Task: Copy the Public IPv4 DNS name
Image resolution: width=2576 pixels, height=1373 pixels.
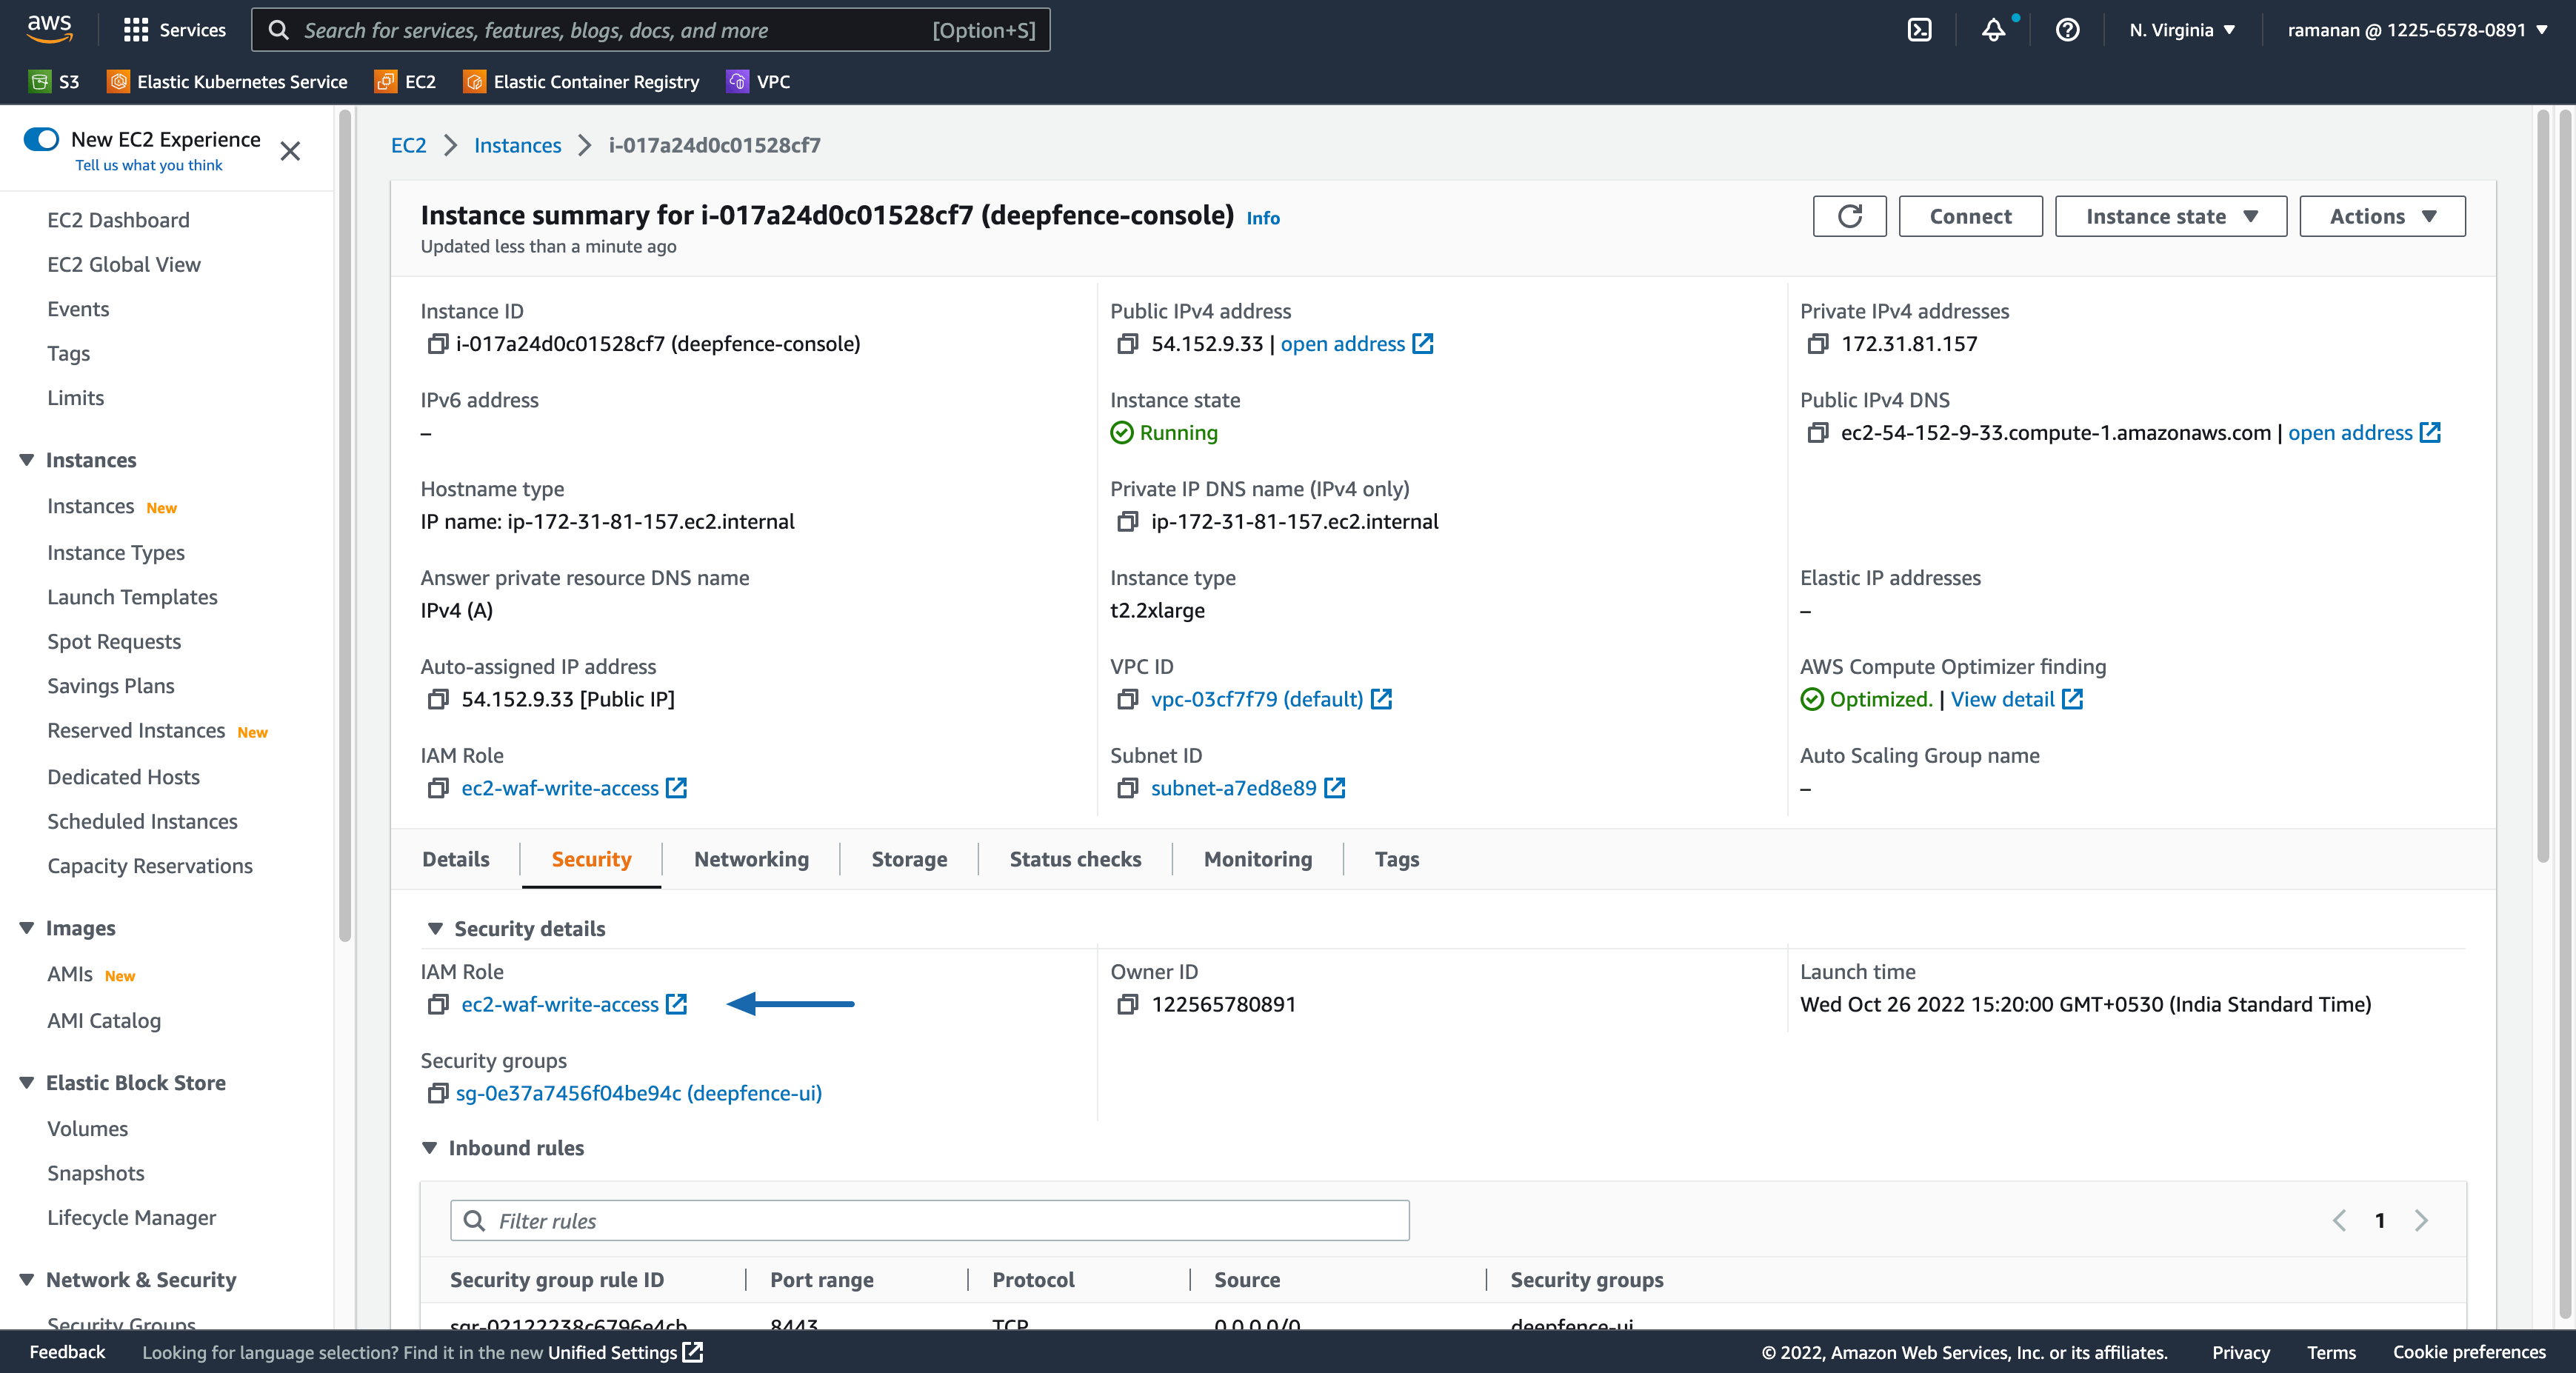Action: pyautogui.click(x=1817, y=433)
